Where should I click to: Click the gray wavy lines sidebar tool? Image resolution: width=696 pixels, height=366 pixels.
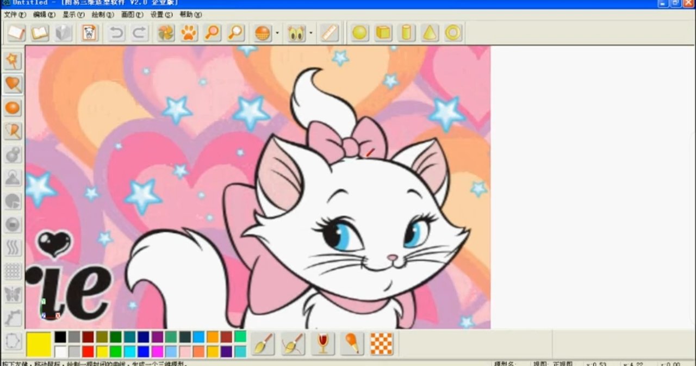[x=13, y=248]
